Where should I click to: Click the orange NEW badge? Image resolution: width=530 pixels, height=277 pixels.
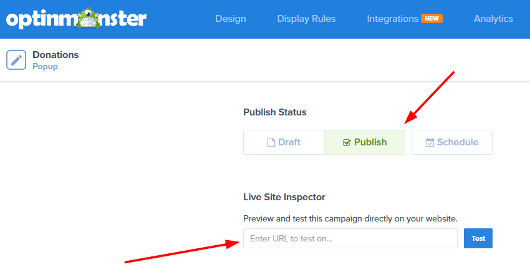coord(431,19)
